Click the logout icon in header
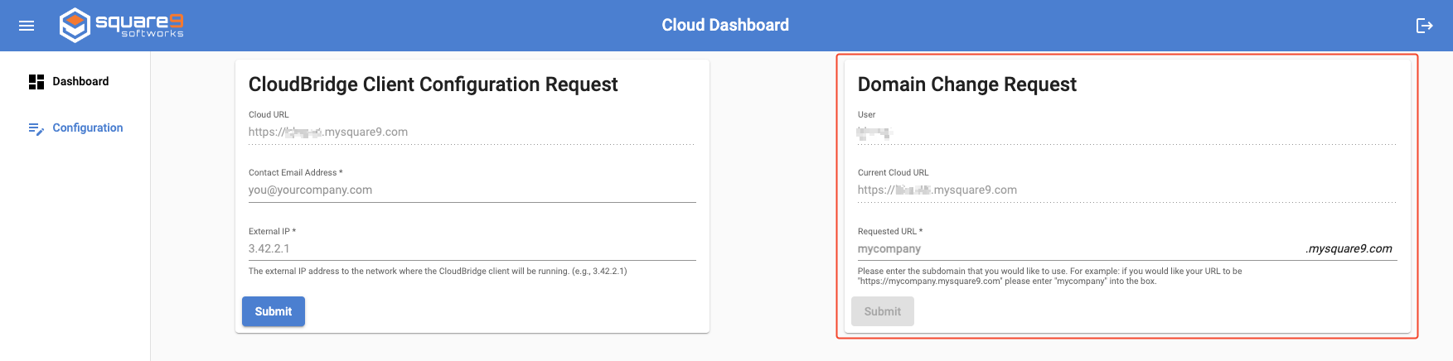The height and width of the screenshot is (361, 1453). (1424, 26)
